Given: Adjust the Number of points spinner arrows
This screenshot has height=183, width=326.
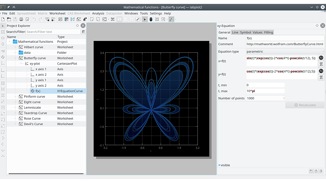Looking at the screenshot, I should pos(284,98).
